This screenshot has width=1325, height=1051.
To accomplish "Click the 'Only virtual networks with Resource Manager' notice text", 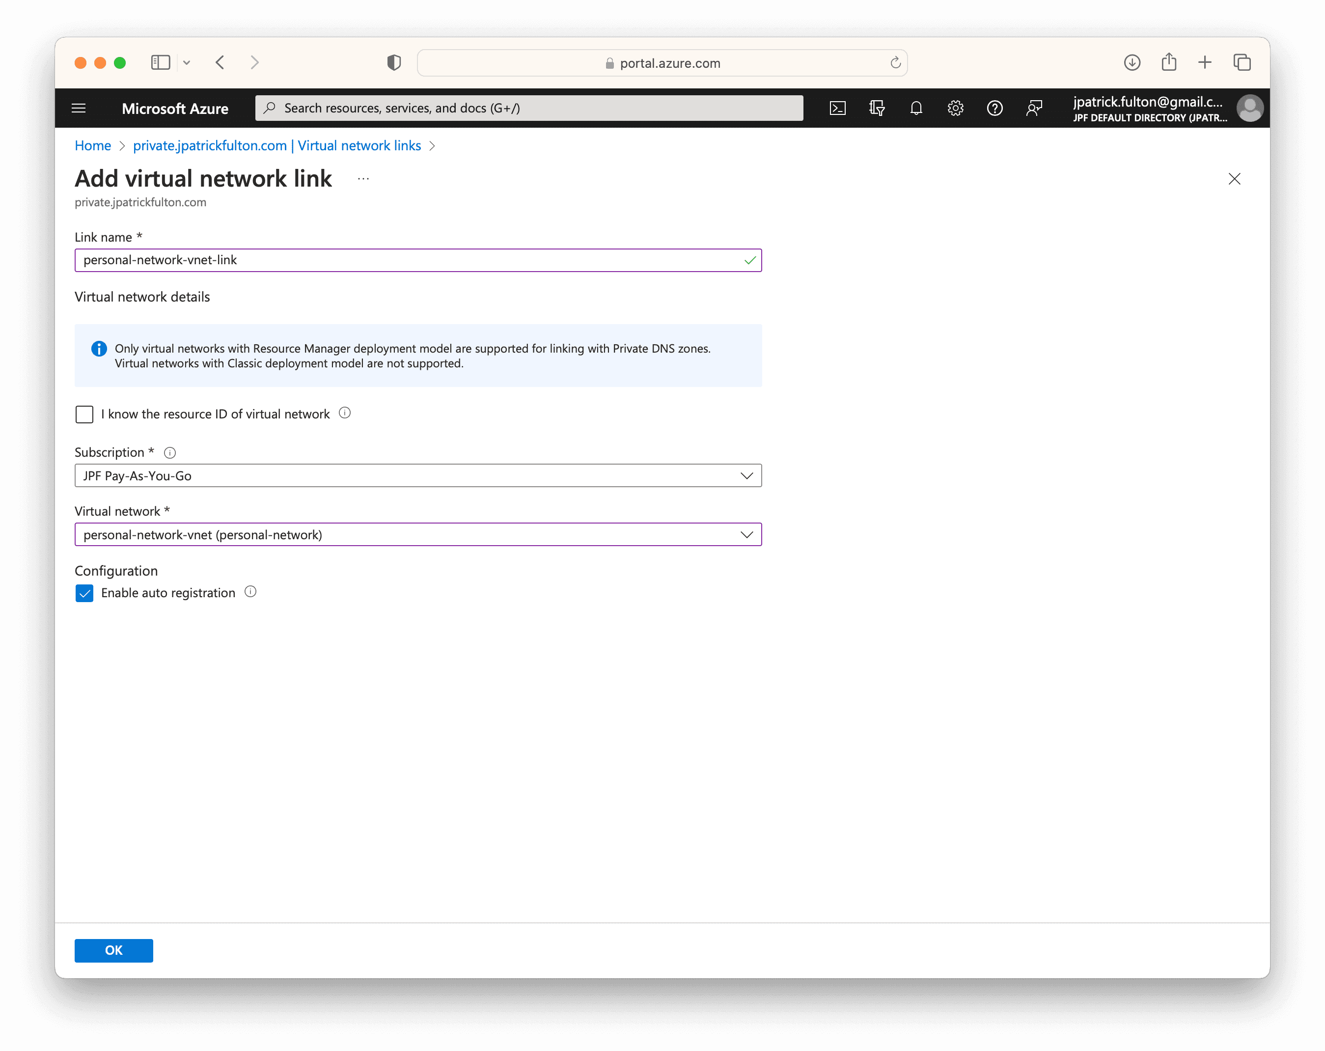I will point(413,356).
